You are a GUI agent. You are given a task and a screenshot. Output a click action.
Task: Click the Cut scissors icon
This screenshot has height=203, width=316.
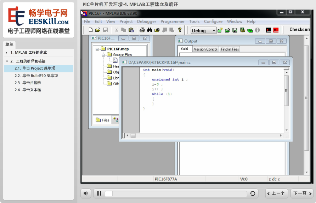coord(116,30)
